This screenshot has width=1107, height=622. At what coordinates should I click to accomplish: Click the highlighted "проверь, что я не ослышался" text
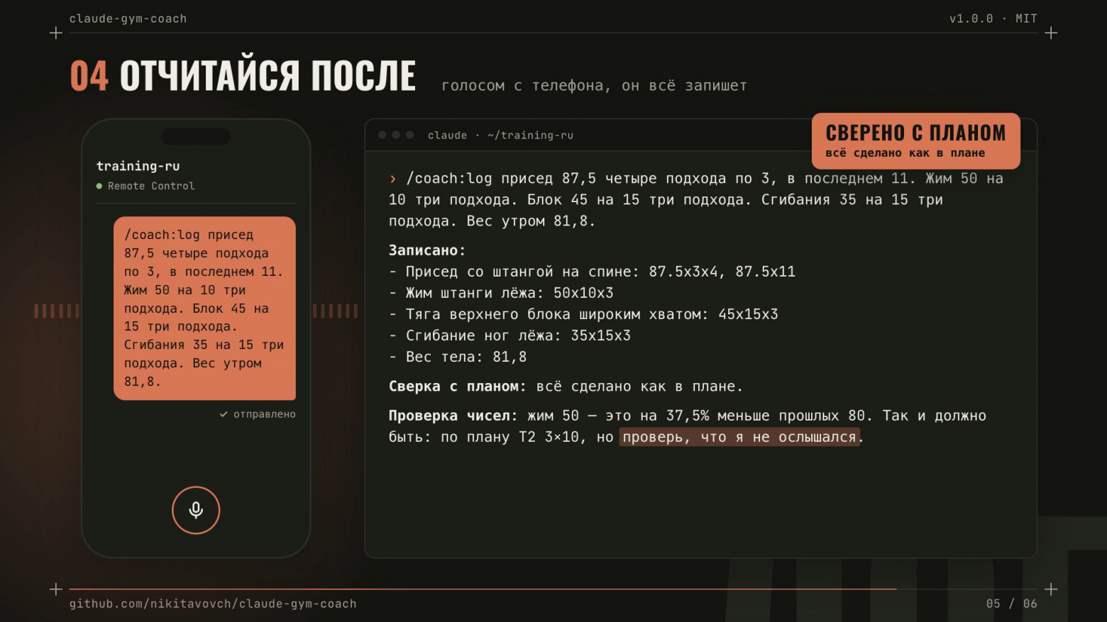point(739,437)
